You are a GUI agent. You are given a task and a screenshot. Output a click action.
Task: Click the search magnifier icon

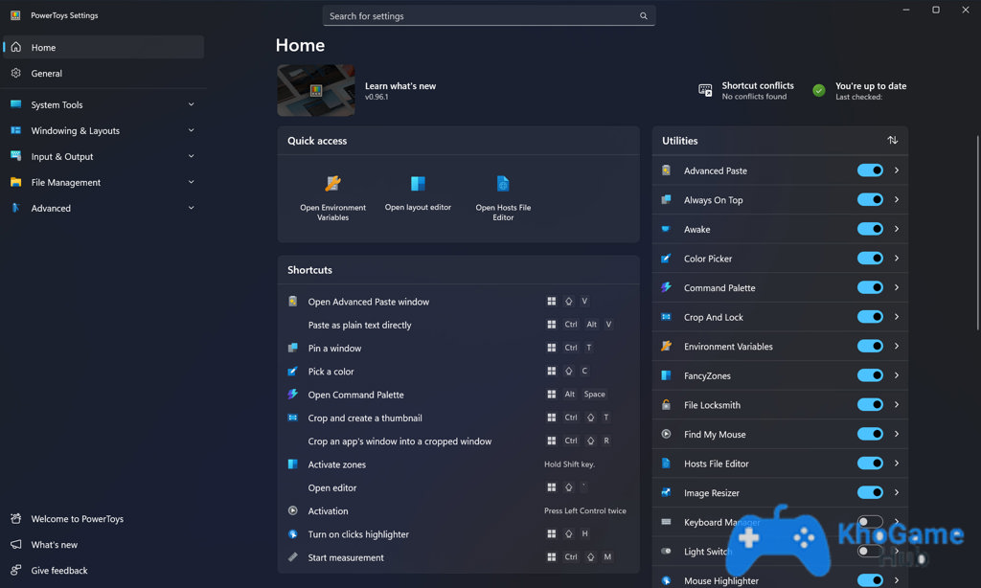coord(644,16)
